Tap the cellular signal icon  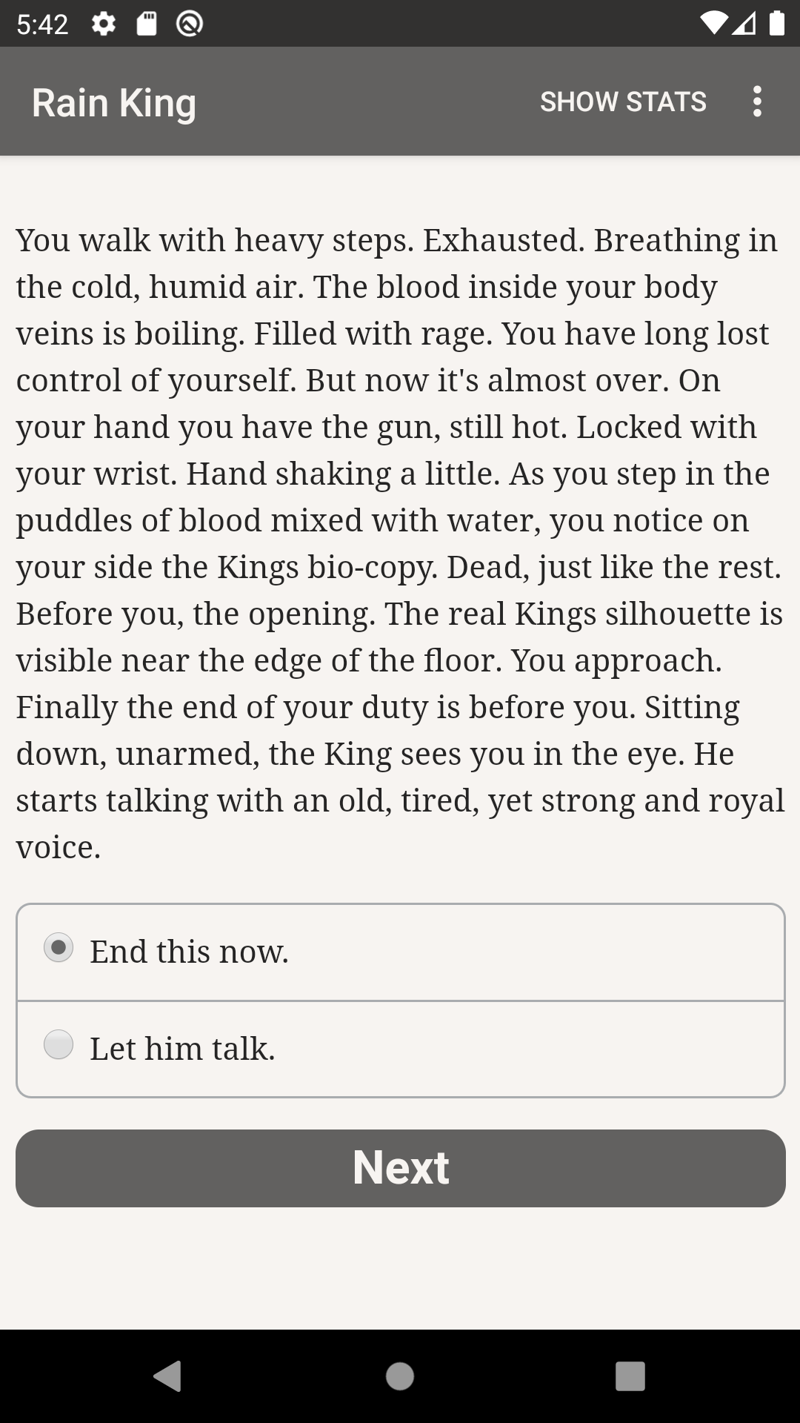tap(744, 24)
